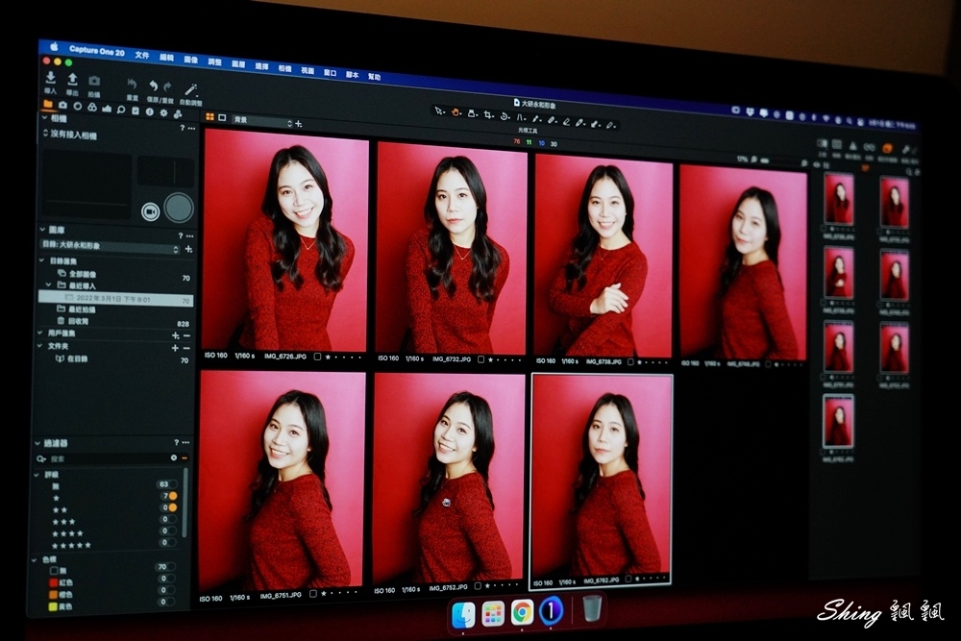Open the 調整 menu
This screenshot has width=961, height=641.
coord(214,62)
